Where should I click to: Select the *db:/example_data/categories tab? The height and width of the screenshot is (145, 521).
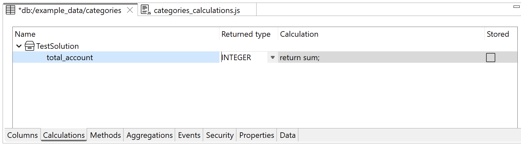(x=70, y=10)
